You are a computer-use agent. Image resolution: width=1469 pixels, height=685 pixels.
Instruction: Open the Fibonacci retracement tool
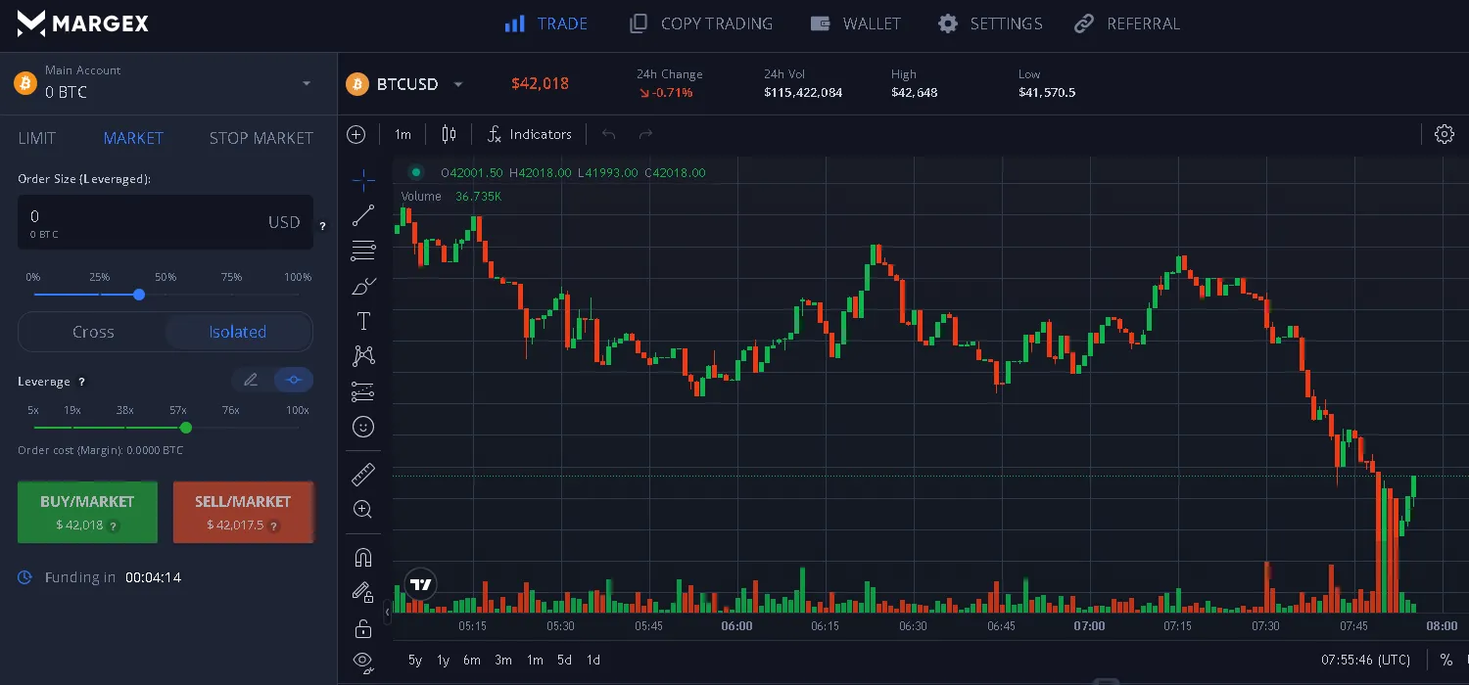363,251
